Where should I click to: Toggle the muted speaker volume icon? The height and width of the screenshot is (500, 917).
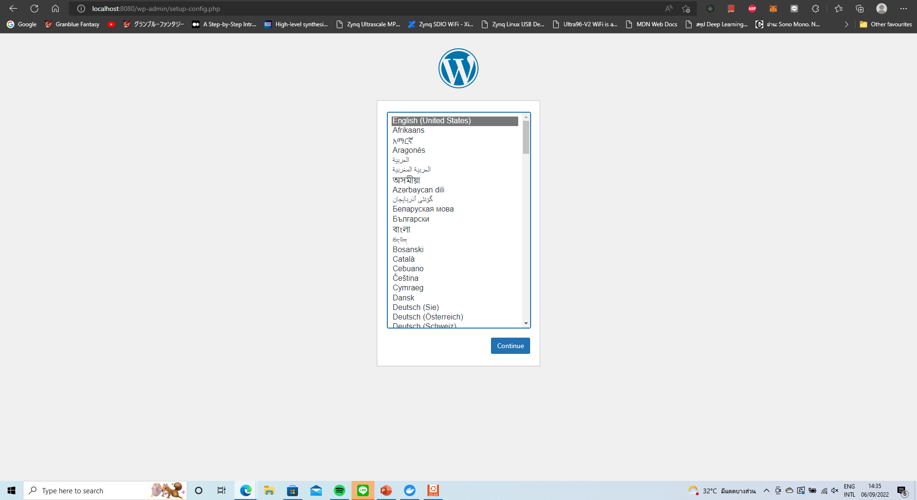[835, 490]
